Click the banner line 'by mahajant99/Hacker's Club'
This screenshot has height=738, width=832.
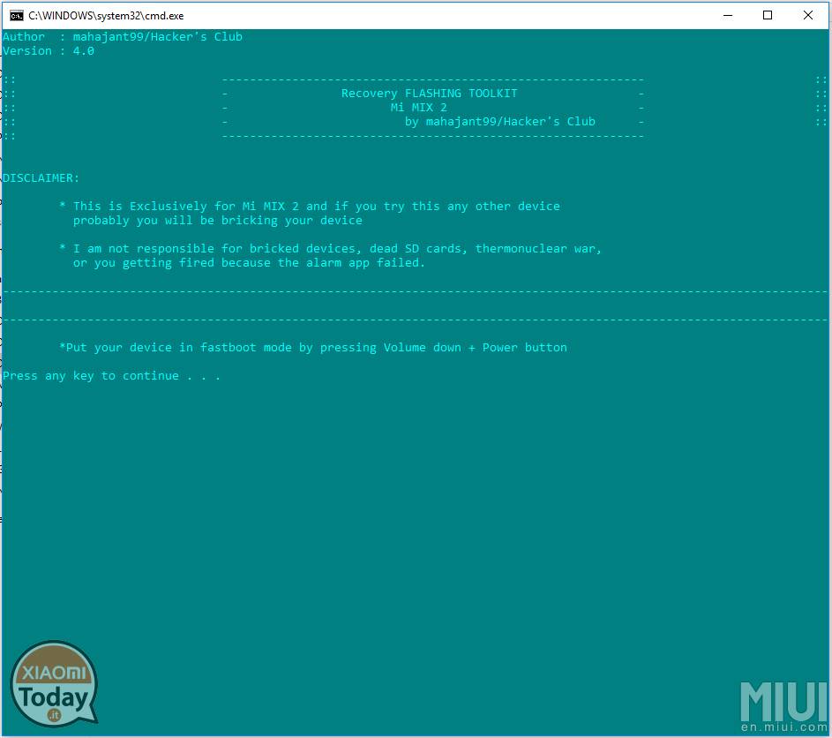500,122
